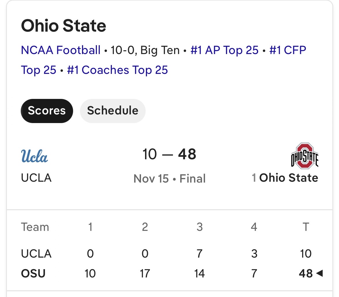Click UCLA's total score of 10 in table
This screenshot has height=297, width=339.
(x=306, y=254)
